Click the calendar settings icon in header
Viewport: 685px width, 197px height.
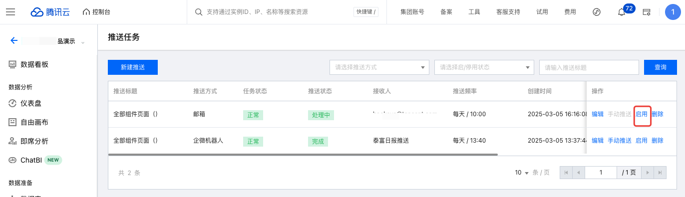647,12
